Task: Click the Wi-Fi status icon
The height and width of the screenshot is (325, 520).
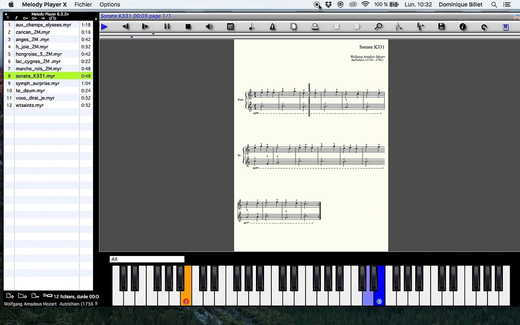Action: (x=365, y=5)
